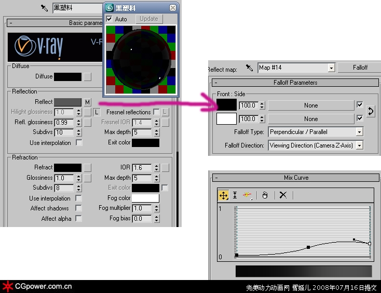This screenshot has height=293, width=381.
Task: Click the first falloff amount 100.0 field
Action: point(249,105)
